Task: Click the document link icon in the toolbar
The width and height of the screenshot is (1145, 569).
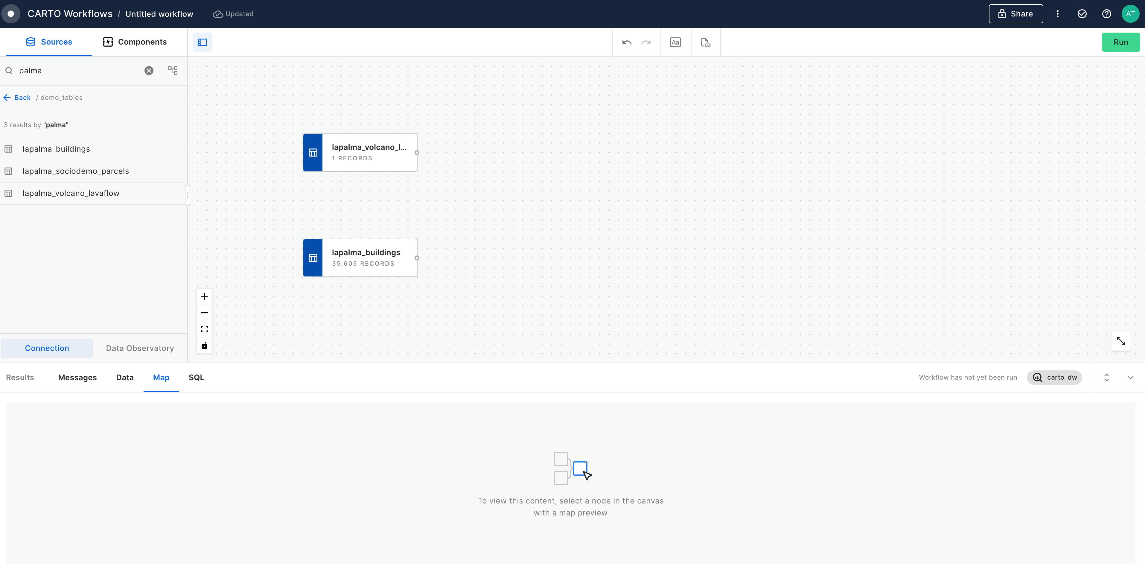Action: point(705,42)
